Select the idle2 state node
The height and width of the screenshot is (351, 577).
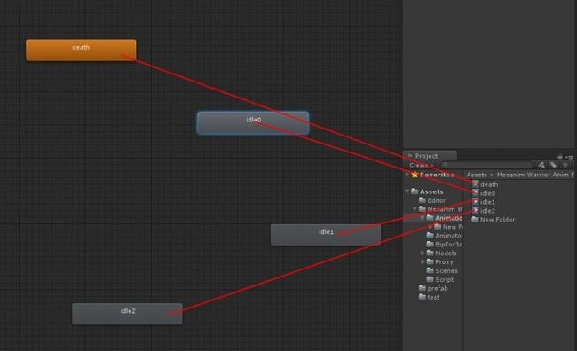point(127,314)
